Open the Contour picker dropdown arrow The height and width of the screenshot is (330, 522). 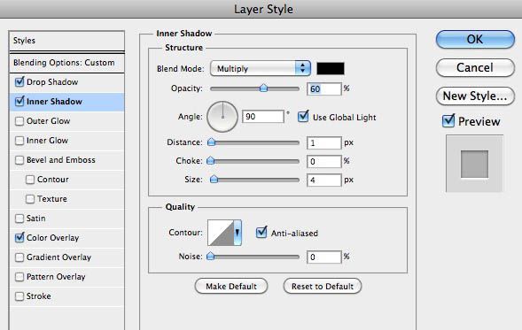(x=238, y=233)
